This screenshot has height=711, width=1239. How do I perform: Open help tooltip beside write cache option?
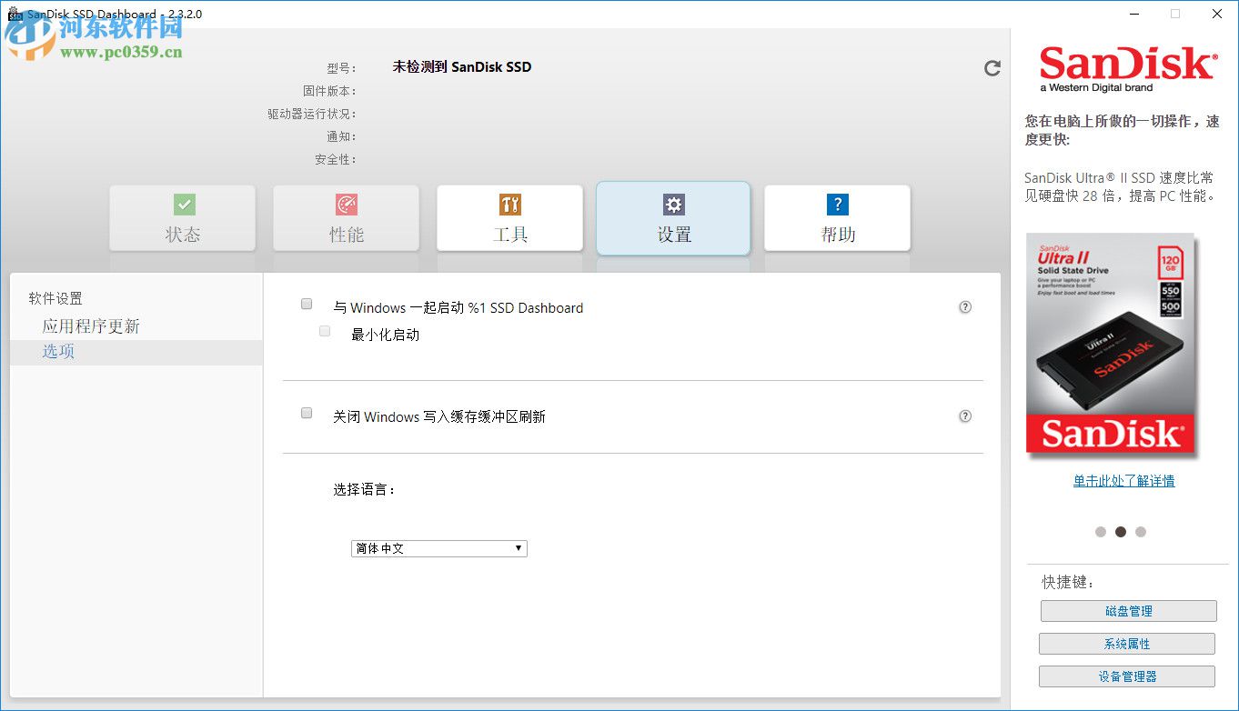click(x=965, y=416)
